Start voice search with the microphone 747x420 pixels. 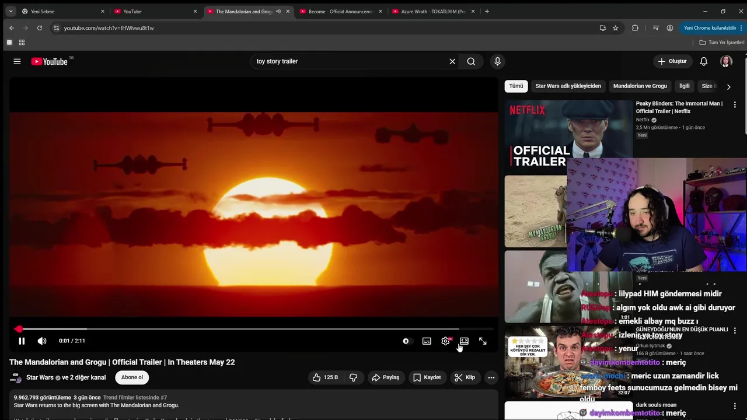(x=497, y=61)
